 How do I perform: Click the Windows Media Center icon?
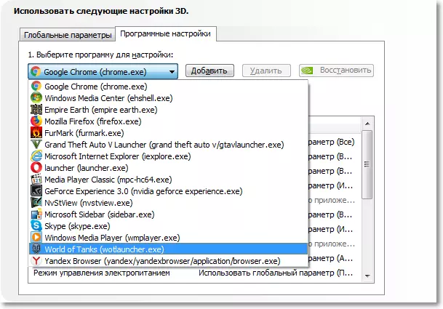36,97
